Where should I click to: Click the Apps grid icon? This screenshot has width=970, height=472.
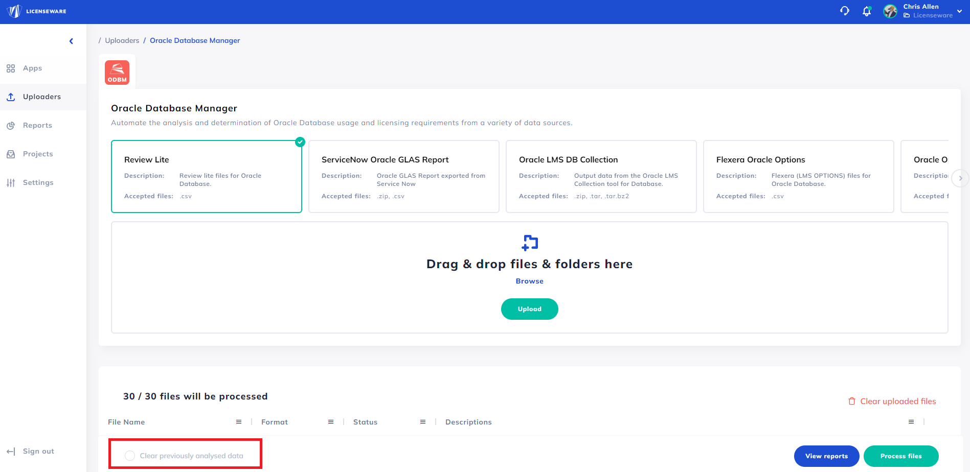click(x=11, y=68)
